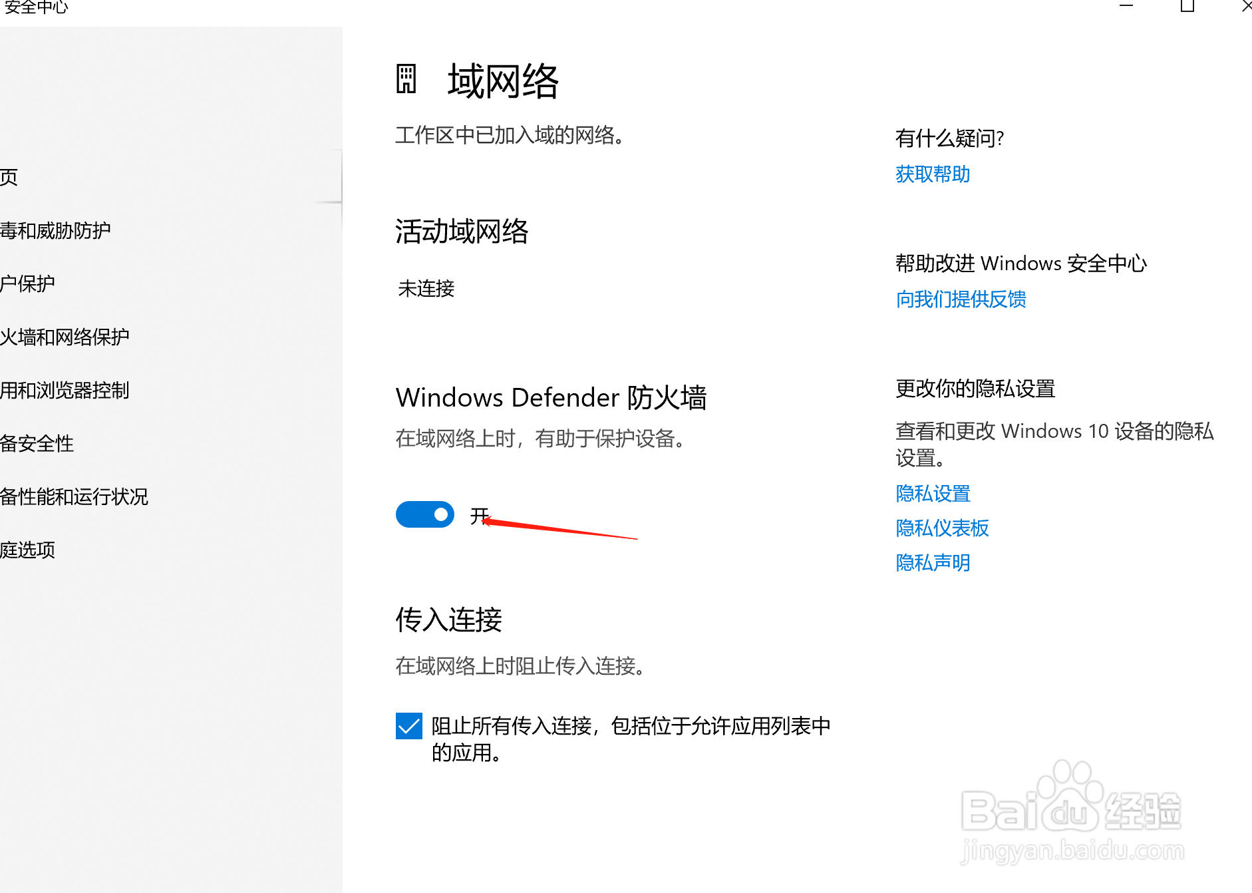Image resolution: width=1252 pixels, height=893 pixels.
Task: Click the domain network building icon
Action: [406, 79]
